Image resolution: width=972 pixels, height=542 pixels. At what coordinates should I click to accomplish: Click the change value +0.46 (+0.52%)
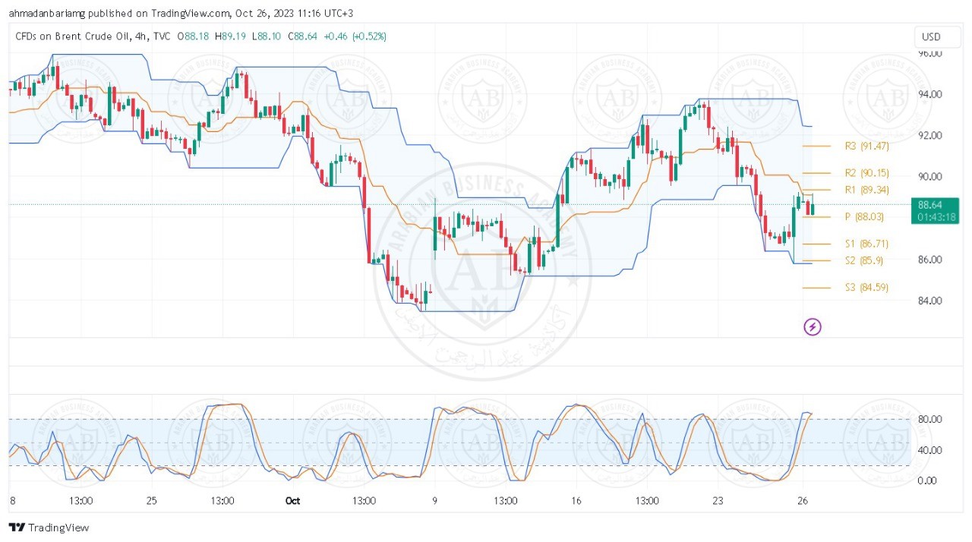[354, 36]
